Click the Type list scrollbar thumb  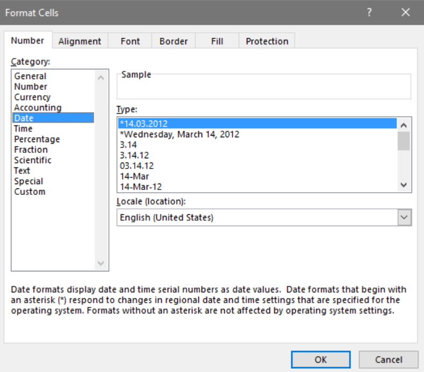coord(404,141)
